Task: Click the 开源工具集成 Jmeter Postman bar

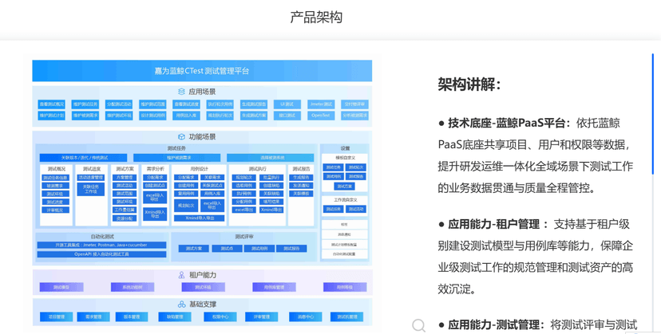Action: [x=101, y=246]
